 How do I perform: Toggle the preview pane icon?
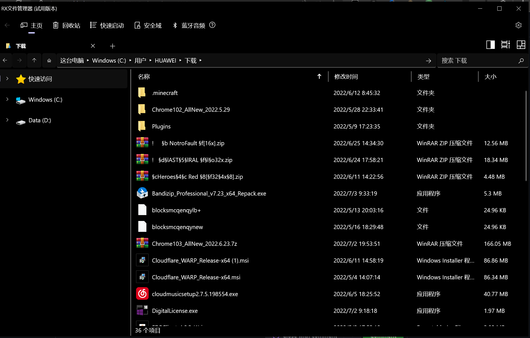click(491, 44)
